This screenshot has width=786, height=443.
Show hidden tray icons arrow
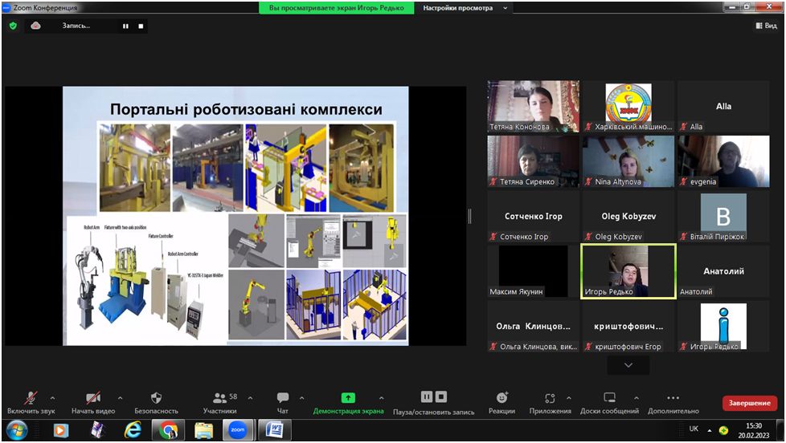[710, 430]
